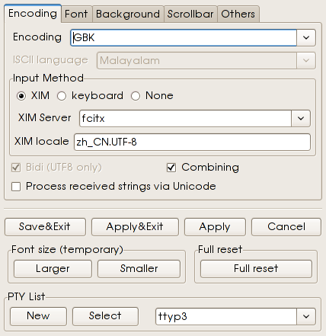Select the keyboard input method radio

(x=62, y=96)
